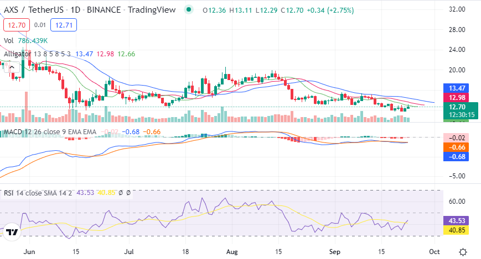Click the RSI SMA 40.85 yellow label
481x259 pixels.
point(456,230)
